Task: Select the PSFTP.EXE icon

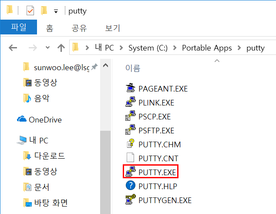Action: click(x=131, y=129)
